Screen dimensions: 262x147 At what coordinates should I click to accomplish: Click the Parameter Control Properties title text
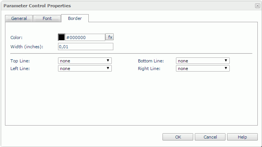pos(37,6)
